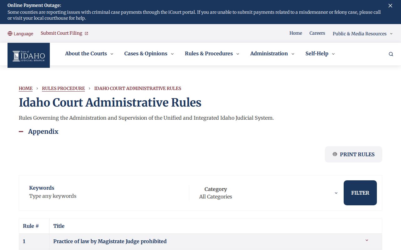Dismiss the Online Payment Outage banner

pyautogui.click(x=390, y=6)
